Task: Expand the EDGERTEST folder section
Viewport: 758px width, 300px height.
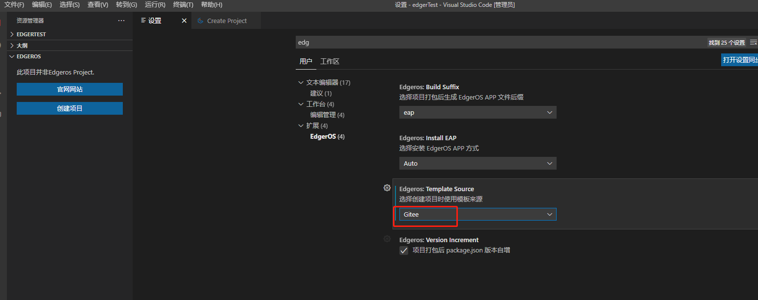Action: [x=70, y=34]
